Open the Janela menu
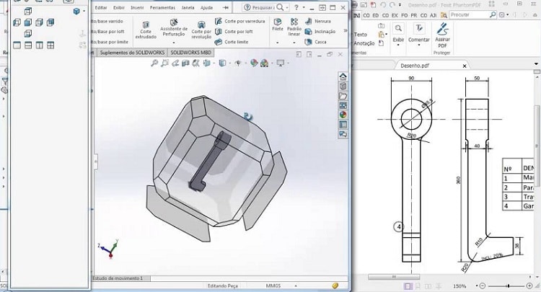This screenshot has height=292, width=541. click(x=186, y=7)
